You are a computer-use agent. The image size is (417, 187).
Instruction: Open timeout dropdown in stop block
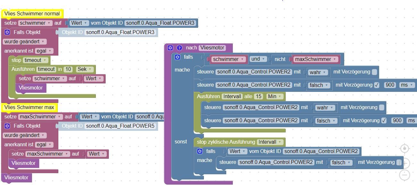point(36,60)
